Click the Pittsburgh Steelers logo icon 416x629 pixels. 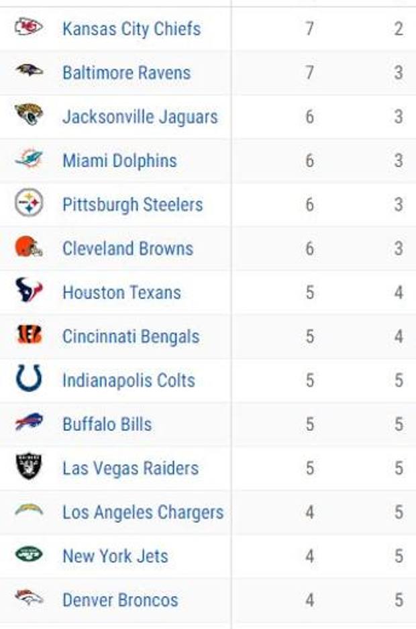click(29, 203)
